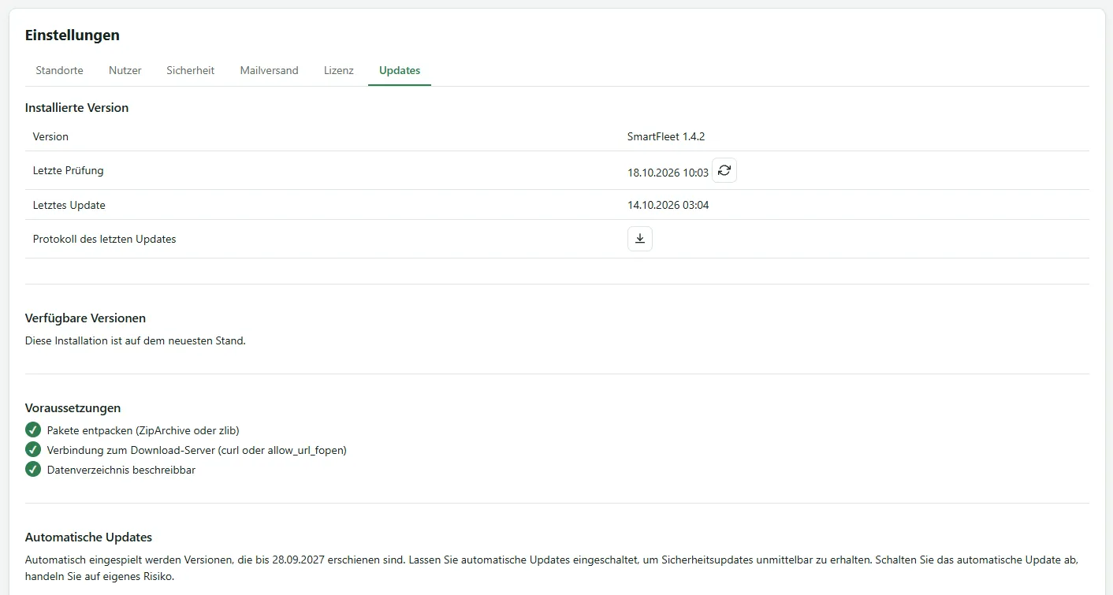Image resolution: width=1113 pixels, height=595 pixels.
Task: Click the Letztes Update label
Action: point(69,205)
